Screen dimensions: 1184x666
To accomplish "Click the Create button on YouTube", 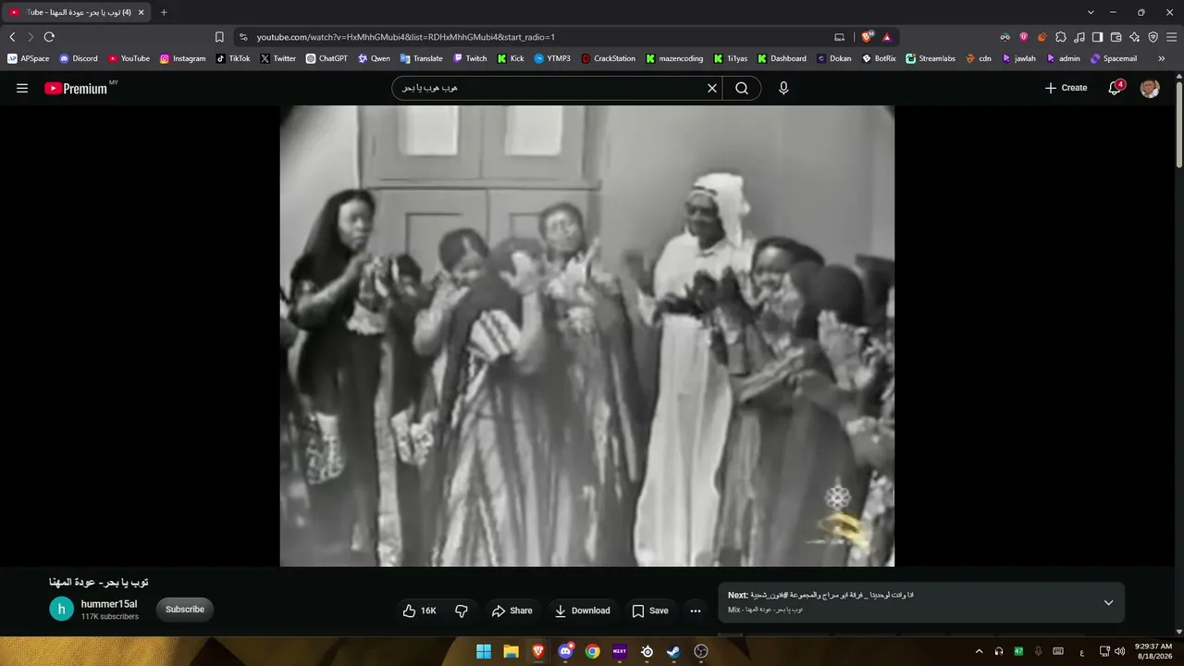I will 1066,88.
